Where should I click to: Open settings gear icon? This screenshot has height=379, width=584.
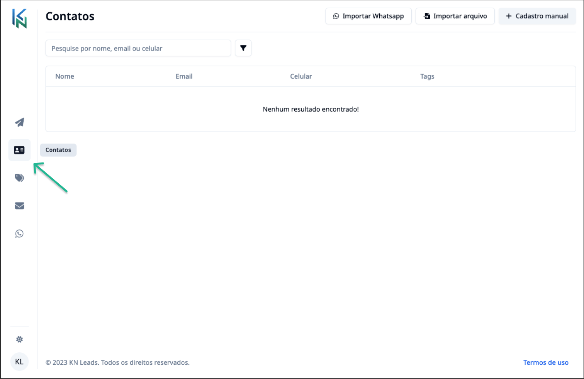(x=19, y=339)
